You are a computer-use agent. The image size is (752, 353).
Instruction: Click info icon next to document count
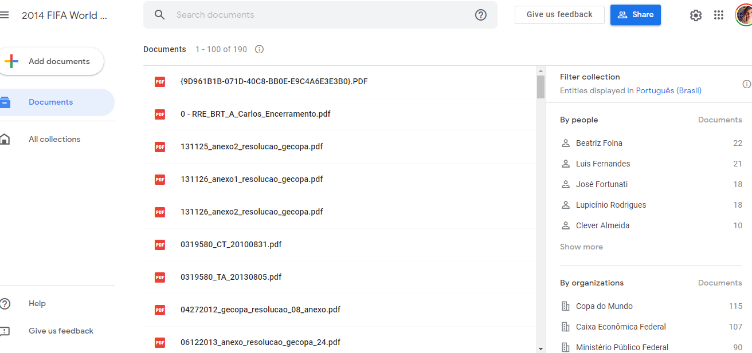pyautogui.click(x=259, y=49)
